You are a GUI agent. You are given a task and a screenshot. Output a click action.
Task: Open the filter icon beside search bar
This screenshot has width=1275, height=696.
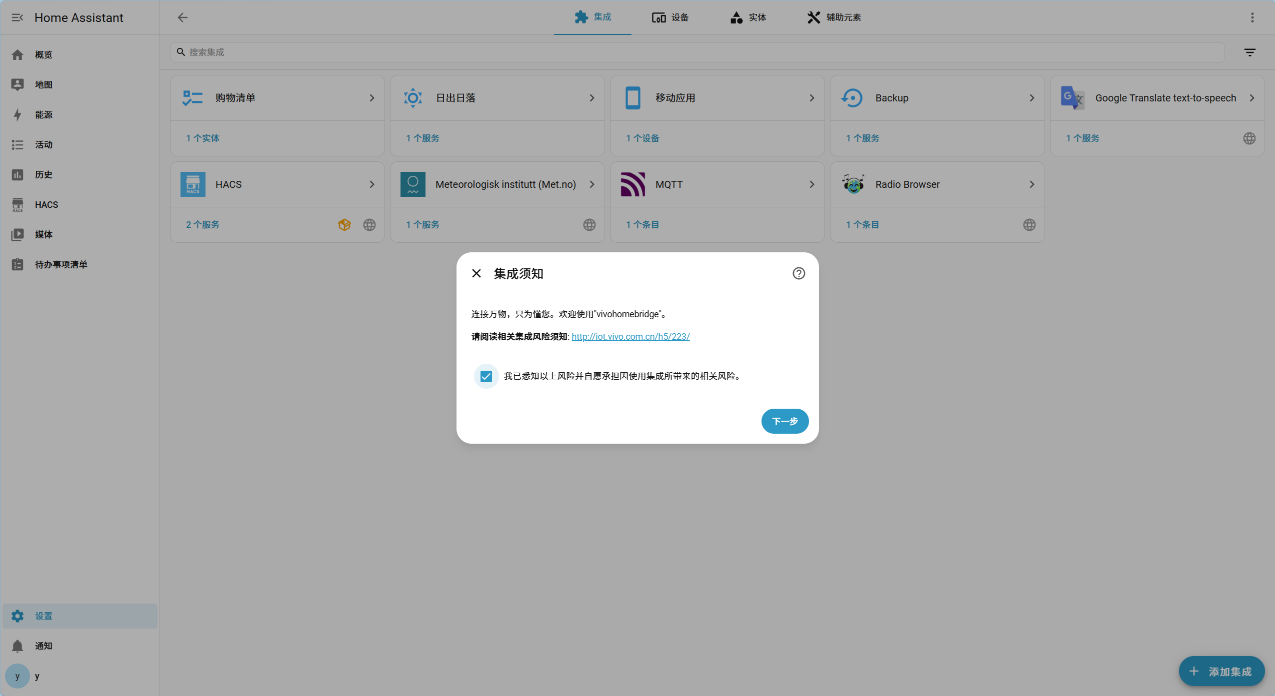(x=1249, y=52)
